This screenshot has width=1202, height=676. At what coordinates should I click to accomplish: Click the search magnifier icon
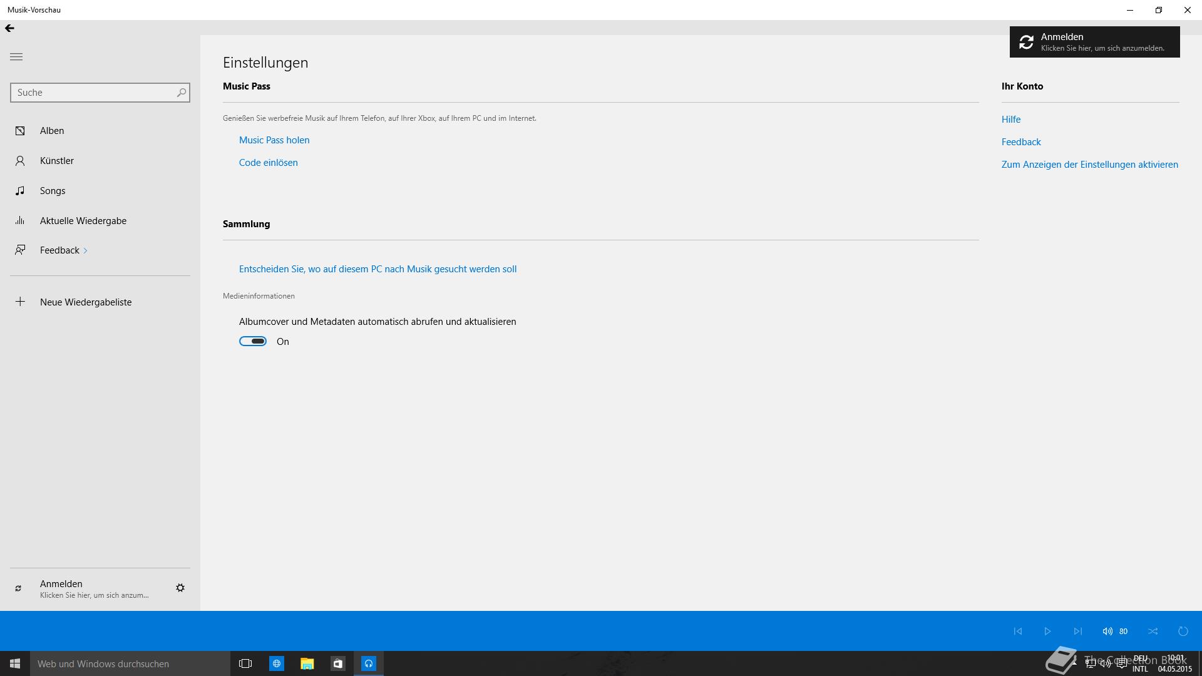pos(182,93)
